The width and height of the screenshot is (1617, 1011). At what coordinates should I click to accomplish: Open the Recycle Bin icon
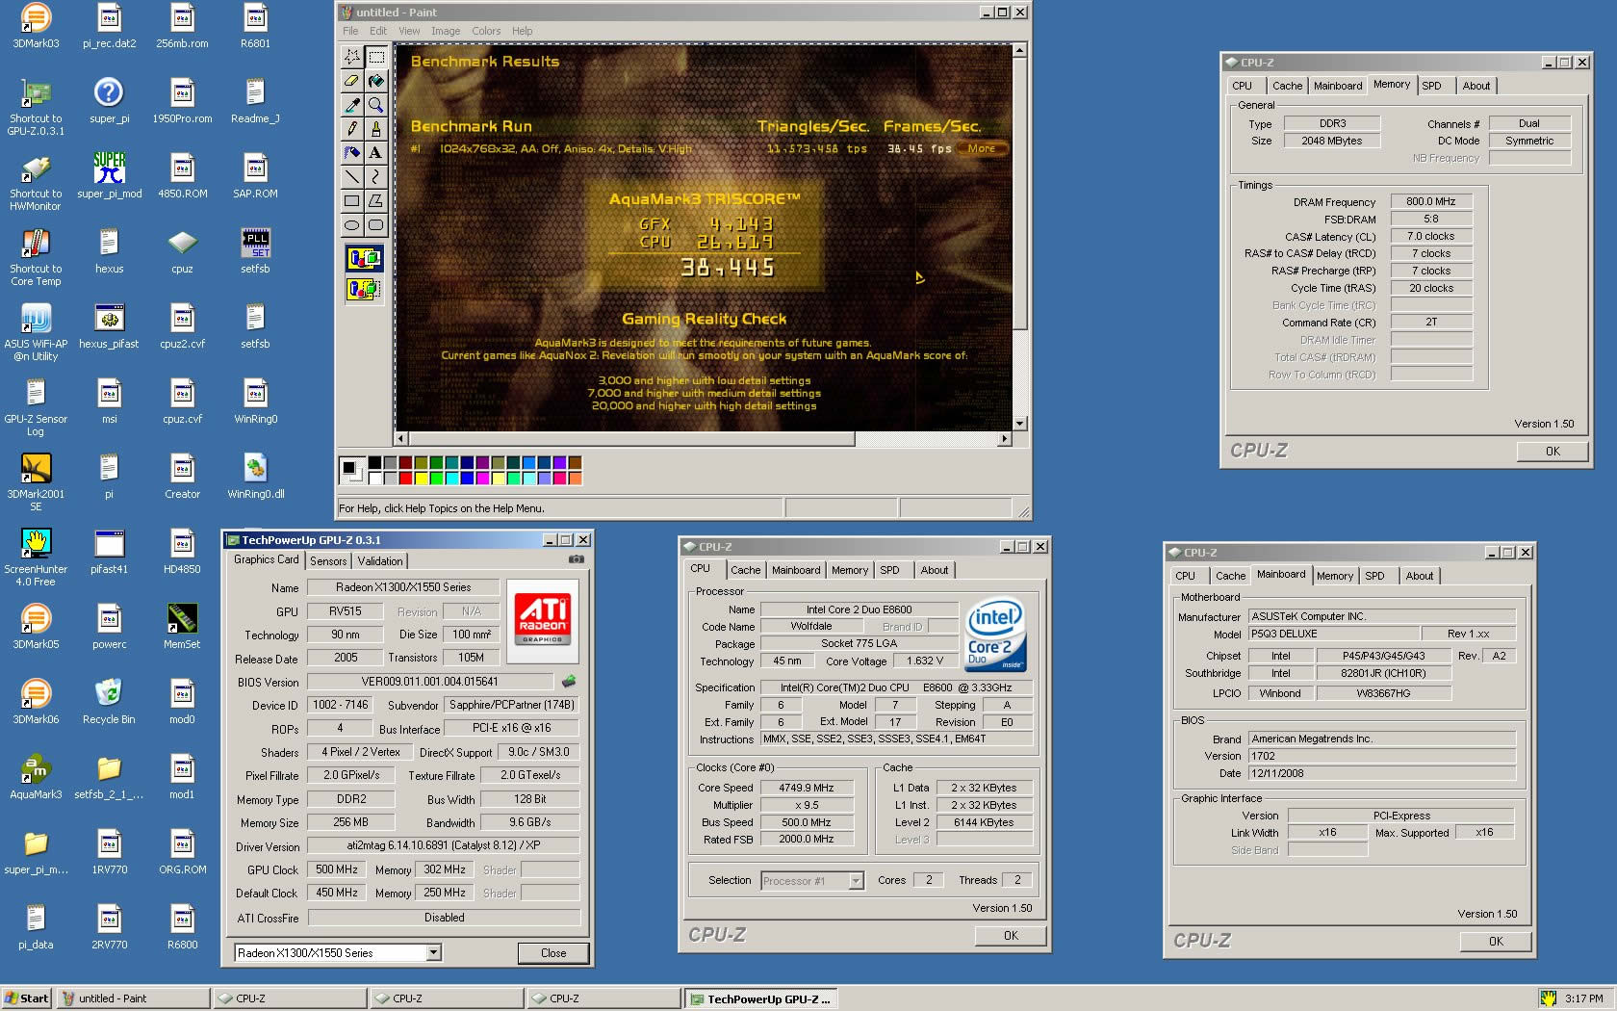(109, 702)
